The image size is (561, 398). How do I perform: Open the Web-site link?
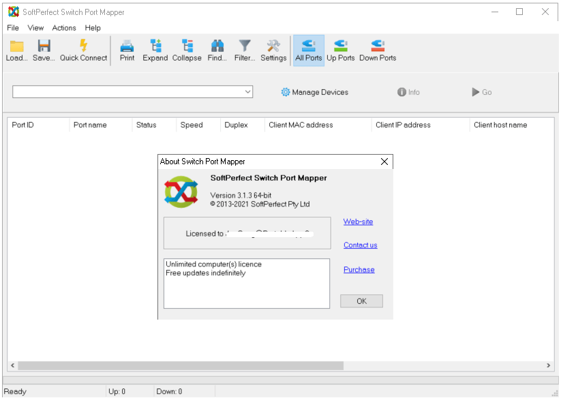click(x=358, y=221)
